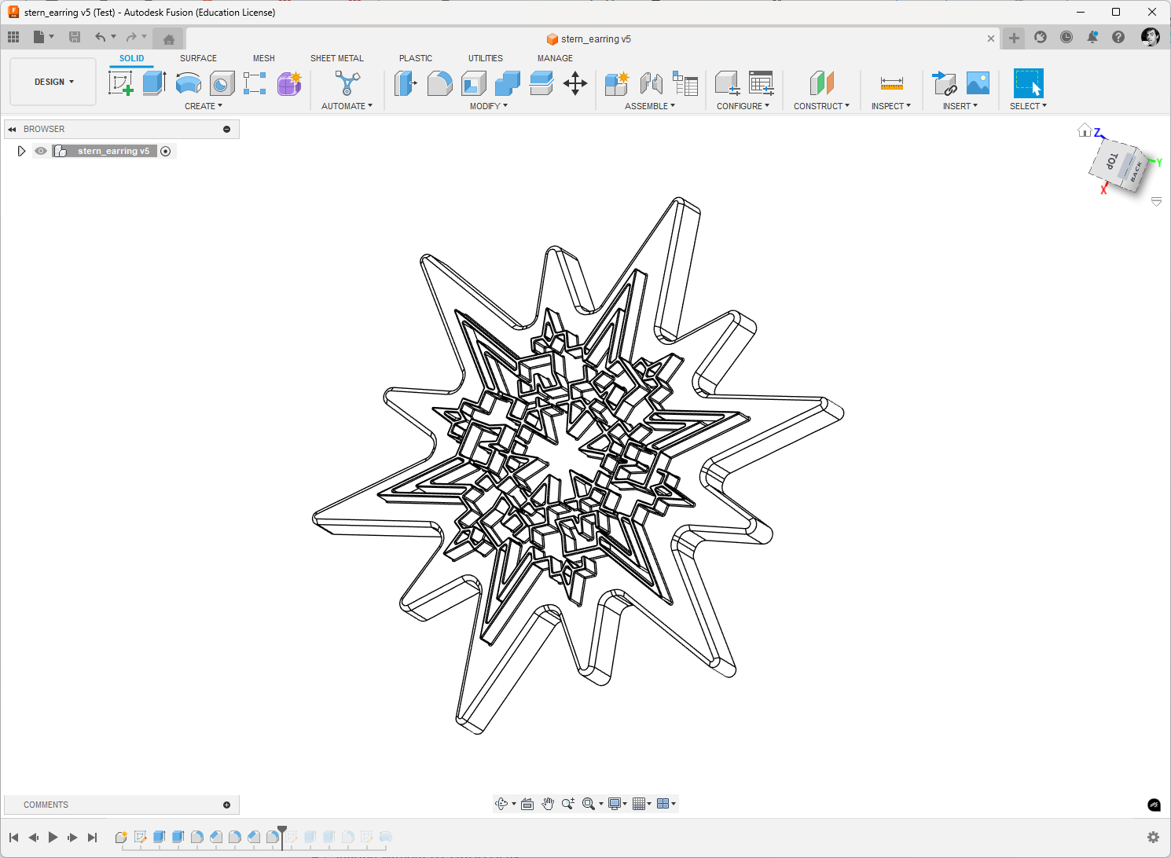Choose the Revolve tool
1171x858 pixels.
(188, 82)
